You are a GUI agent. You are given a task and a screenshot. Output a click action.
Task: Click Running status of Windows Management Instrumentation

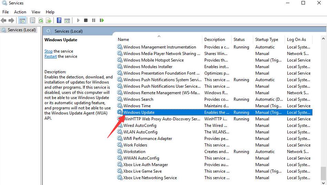[x=241, y=47]
